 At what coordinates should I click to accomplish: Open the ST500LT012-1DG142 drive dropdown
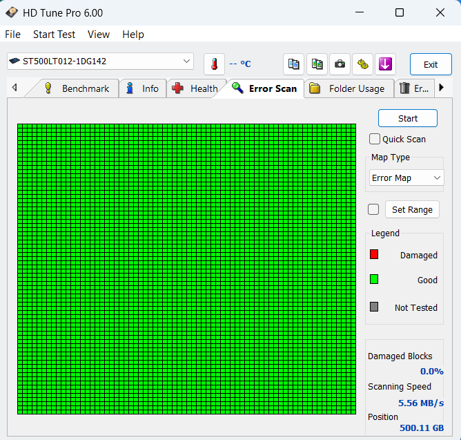tap(100, 61)
